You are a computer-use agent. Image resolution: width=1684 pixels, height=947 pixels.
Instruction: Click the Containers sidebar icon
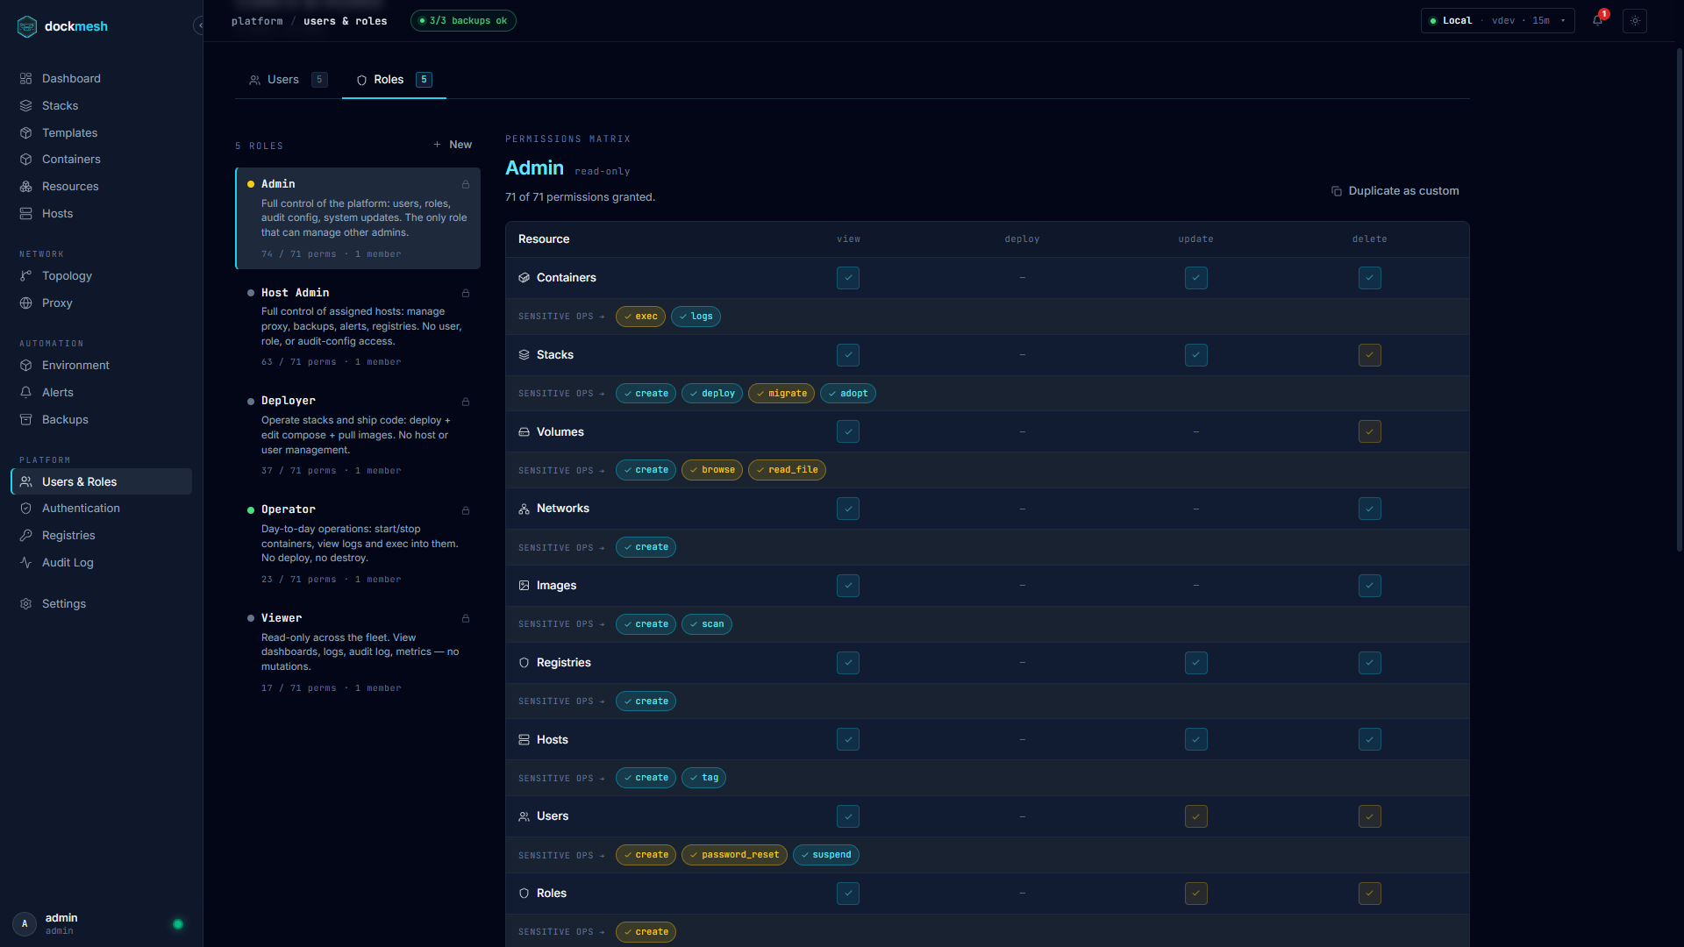(x=26, y=159)
